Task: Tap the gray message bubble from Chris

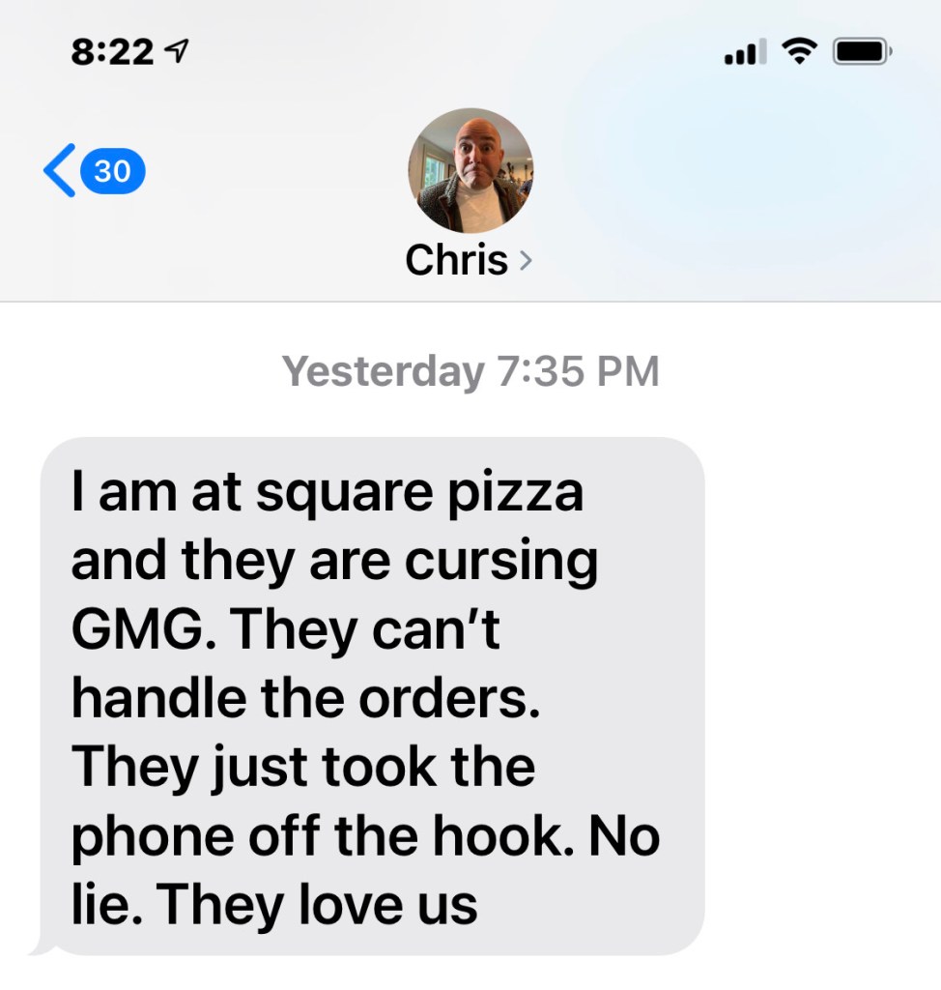Action: [x=372, y=696]
